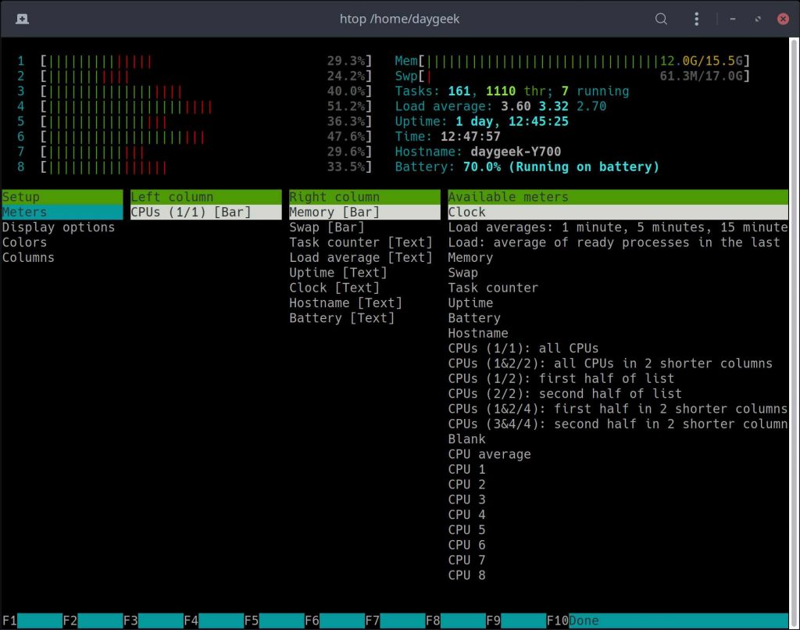Pick Clock from Available meters
The height and width of the screenshot is (630, 800).
click(x=467, y=213)
